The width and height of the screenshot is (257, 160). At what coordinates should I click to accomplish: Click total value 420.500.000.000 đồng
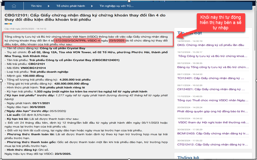(x=71, y=84)
